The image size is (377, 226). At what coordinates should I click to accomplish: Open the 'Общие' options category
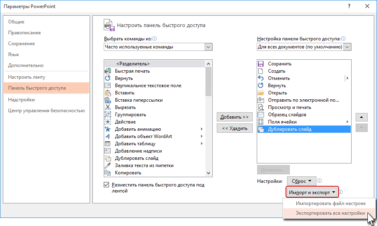[x=46, y=22]
